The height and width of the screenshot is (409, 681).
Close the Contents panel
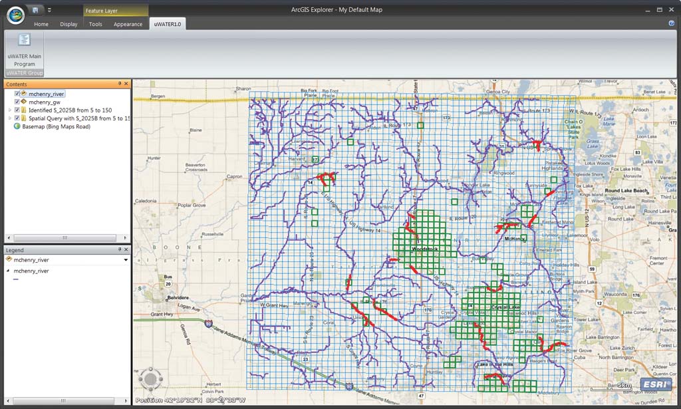click(126, 83)
